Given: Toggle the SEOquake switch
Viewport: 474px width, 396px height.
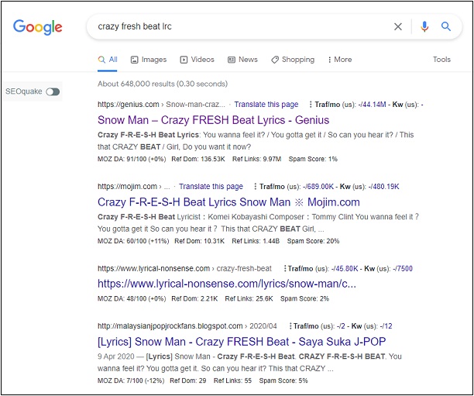Looking at the screenshot, I should [x=53, y=91].
